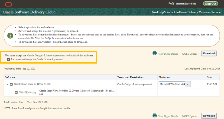Click the jmatsen@ucsd.edu account name

point(186,4)
